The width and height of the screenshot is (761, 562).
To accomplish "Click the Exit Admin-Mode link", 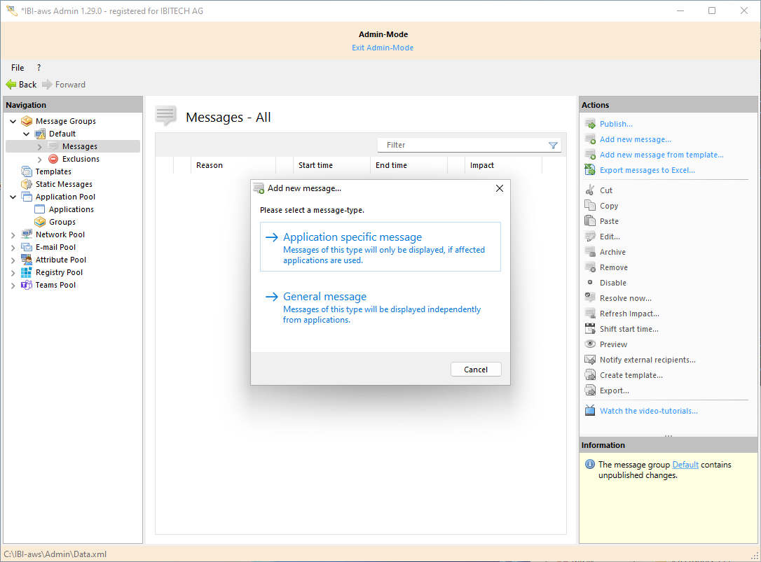I will [383, 48].
